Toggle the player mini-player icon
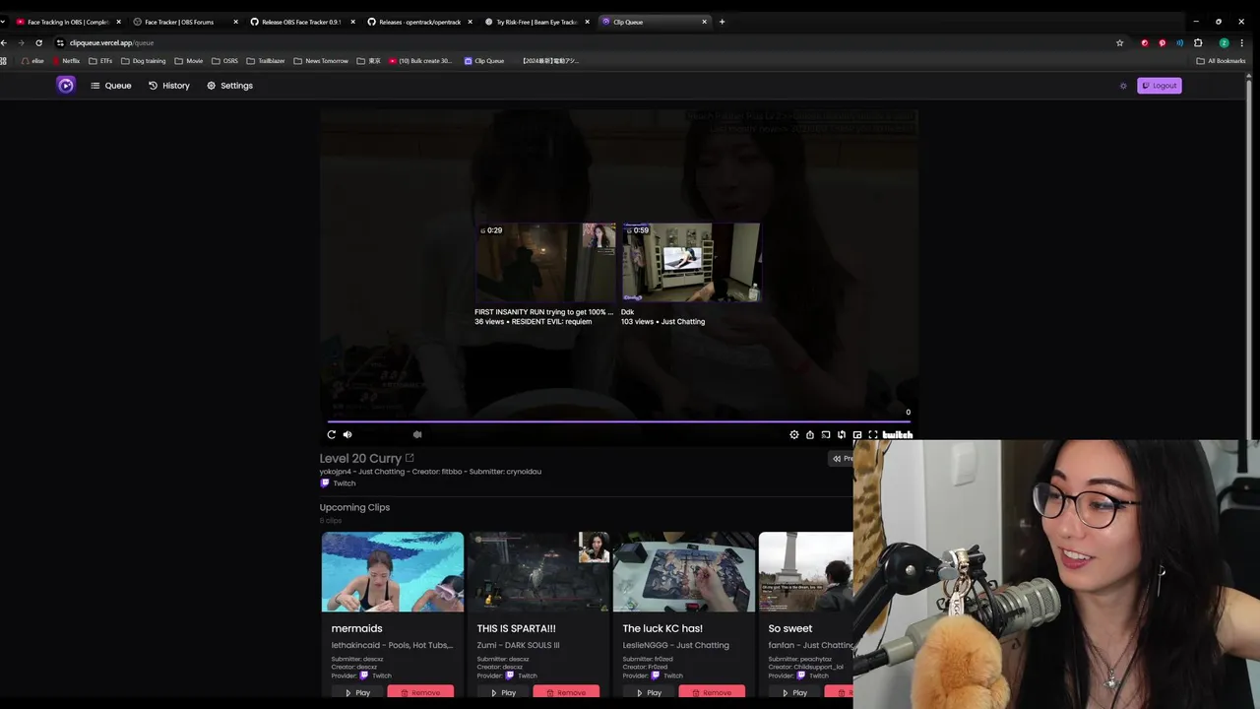1260x709 pixels. click(857, 434)
